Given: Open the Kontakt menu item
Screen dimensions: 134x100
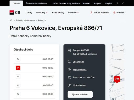Looking at the screenshot, I should point(86,3).
